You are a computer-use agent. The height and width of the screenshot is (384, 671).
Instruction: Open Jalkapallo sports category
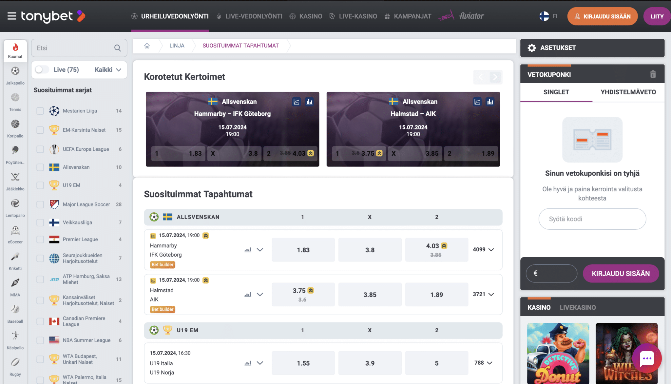pyautogui.click(x=15, y=76)
